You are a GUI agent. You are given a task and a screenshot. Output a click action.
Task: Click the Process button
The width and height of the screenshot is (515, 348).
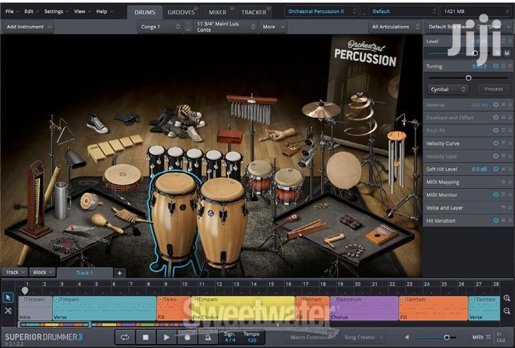point(493,89)
